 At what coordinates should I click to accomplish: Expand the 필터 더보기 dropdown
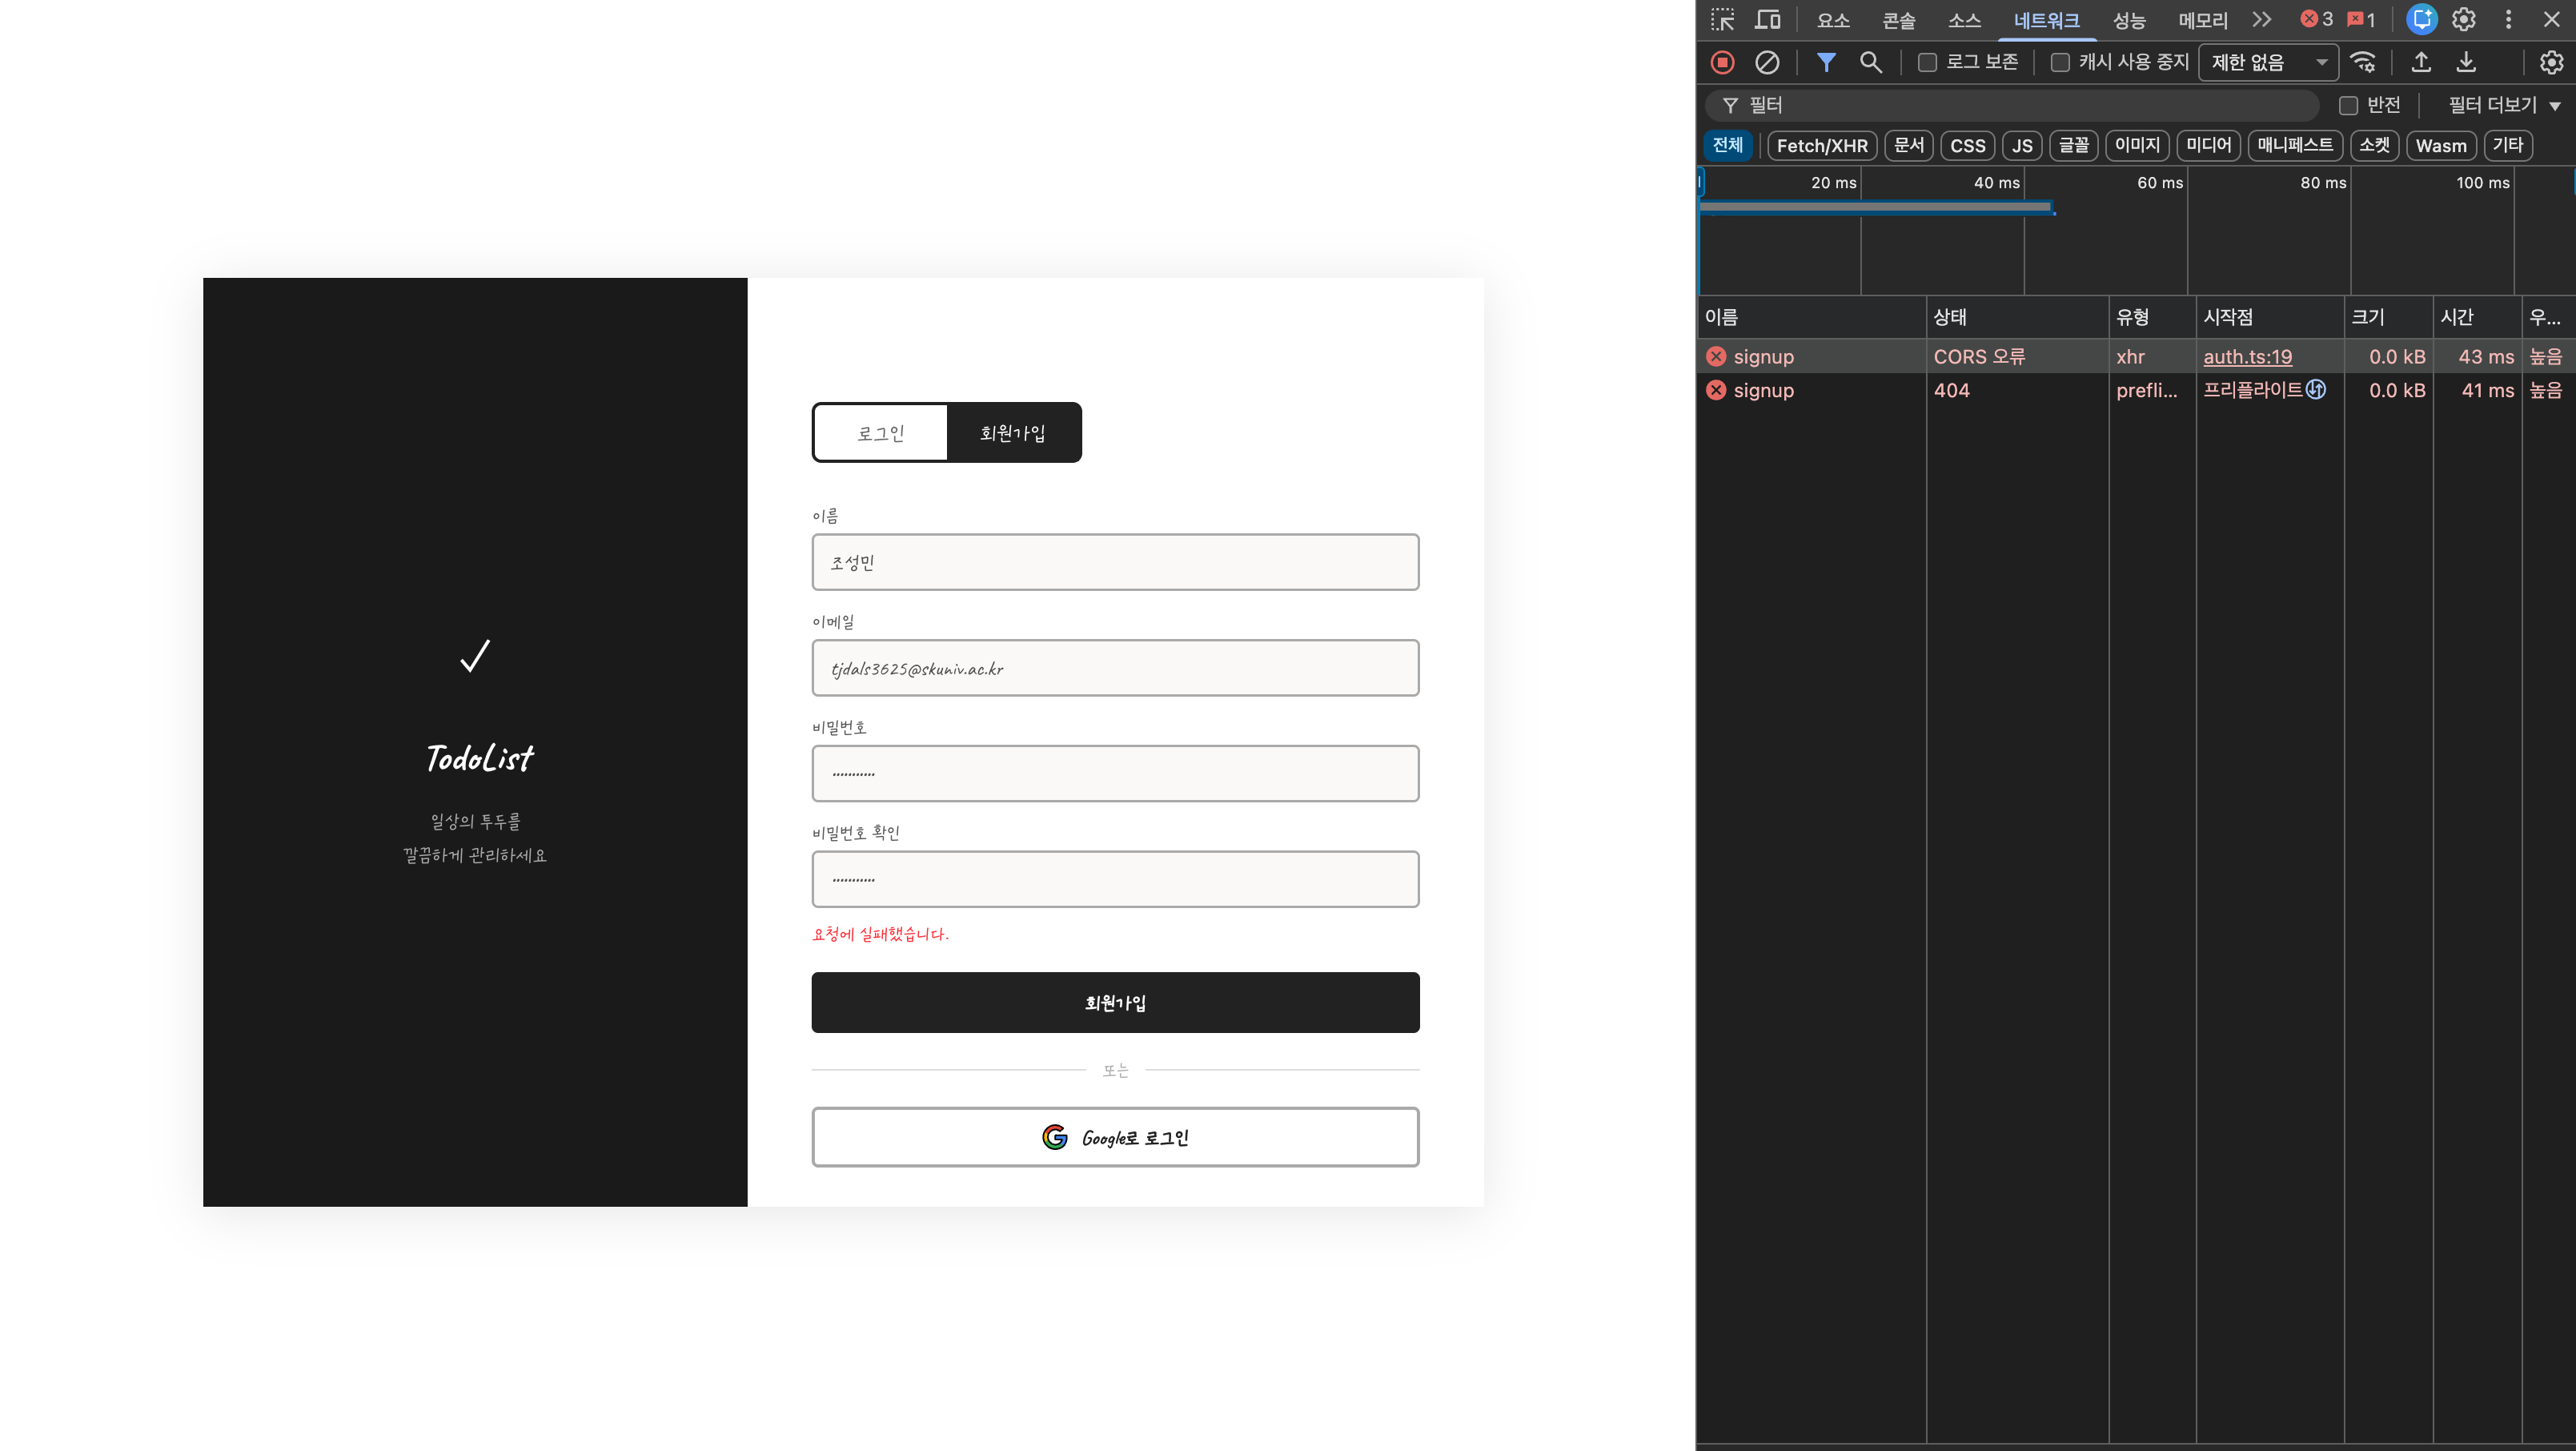(x=2504, y=105)
